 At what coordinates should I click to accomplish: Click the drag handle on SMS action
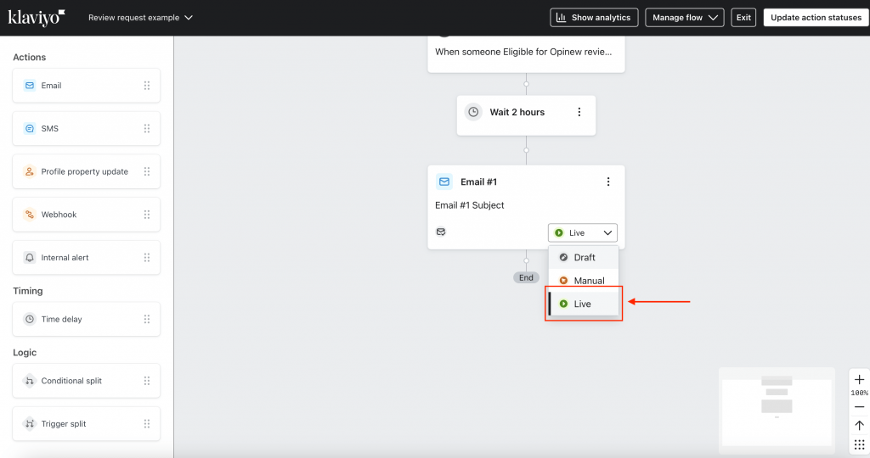tap(146, 128)
